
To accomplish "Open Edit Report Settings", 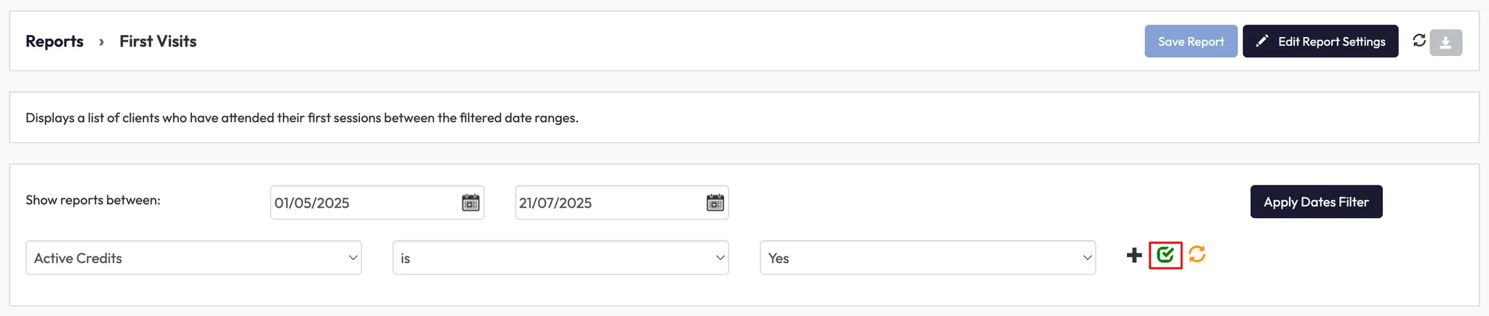I will (1320, 41).
